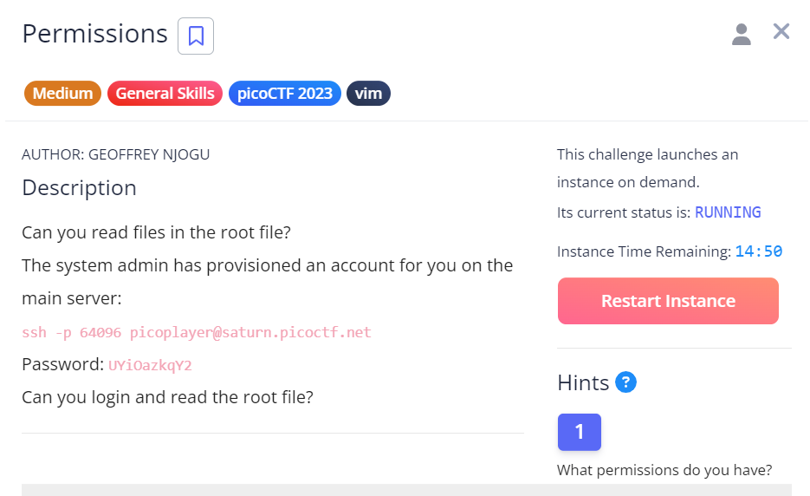Select the Medium difficulty tag
Viewport: 810px width, 496px height.
62,94
